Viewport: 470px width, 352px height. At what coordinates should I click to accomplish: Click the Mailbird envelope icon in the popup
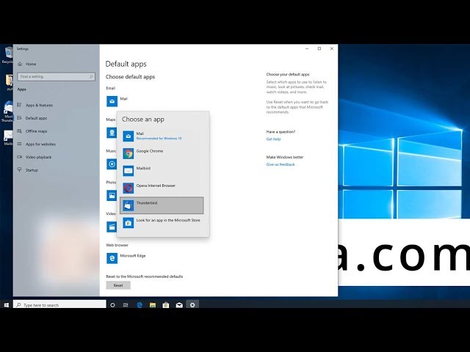(129, 171)
